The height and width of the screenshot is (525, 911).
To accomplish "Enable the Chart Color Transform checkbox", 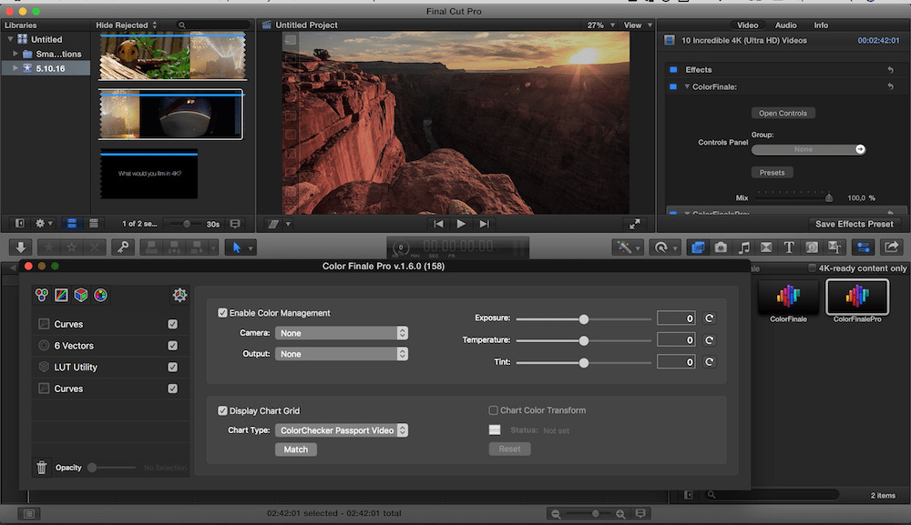I will [x=491, y=409].
